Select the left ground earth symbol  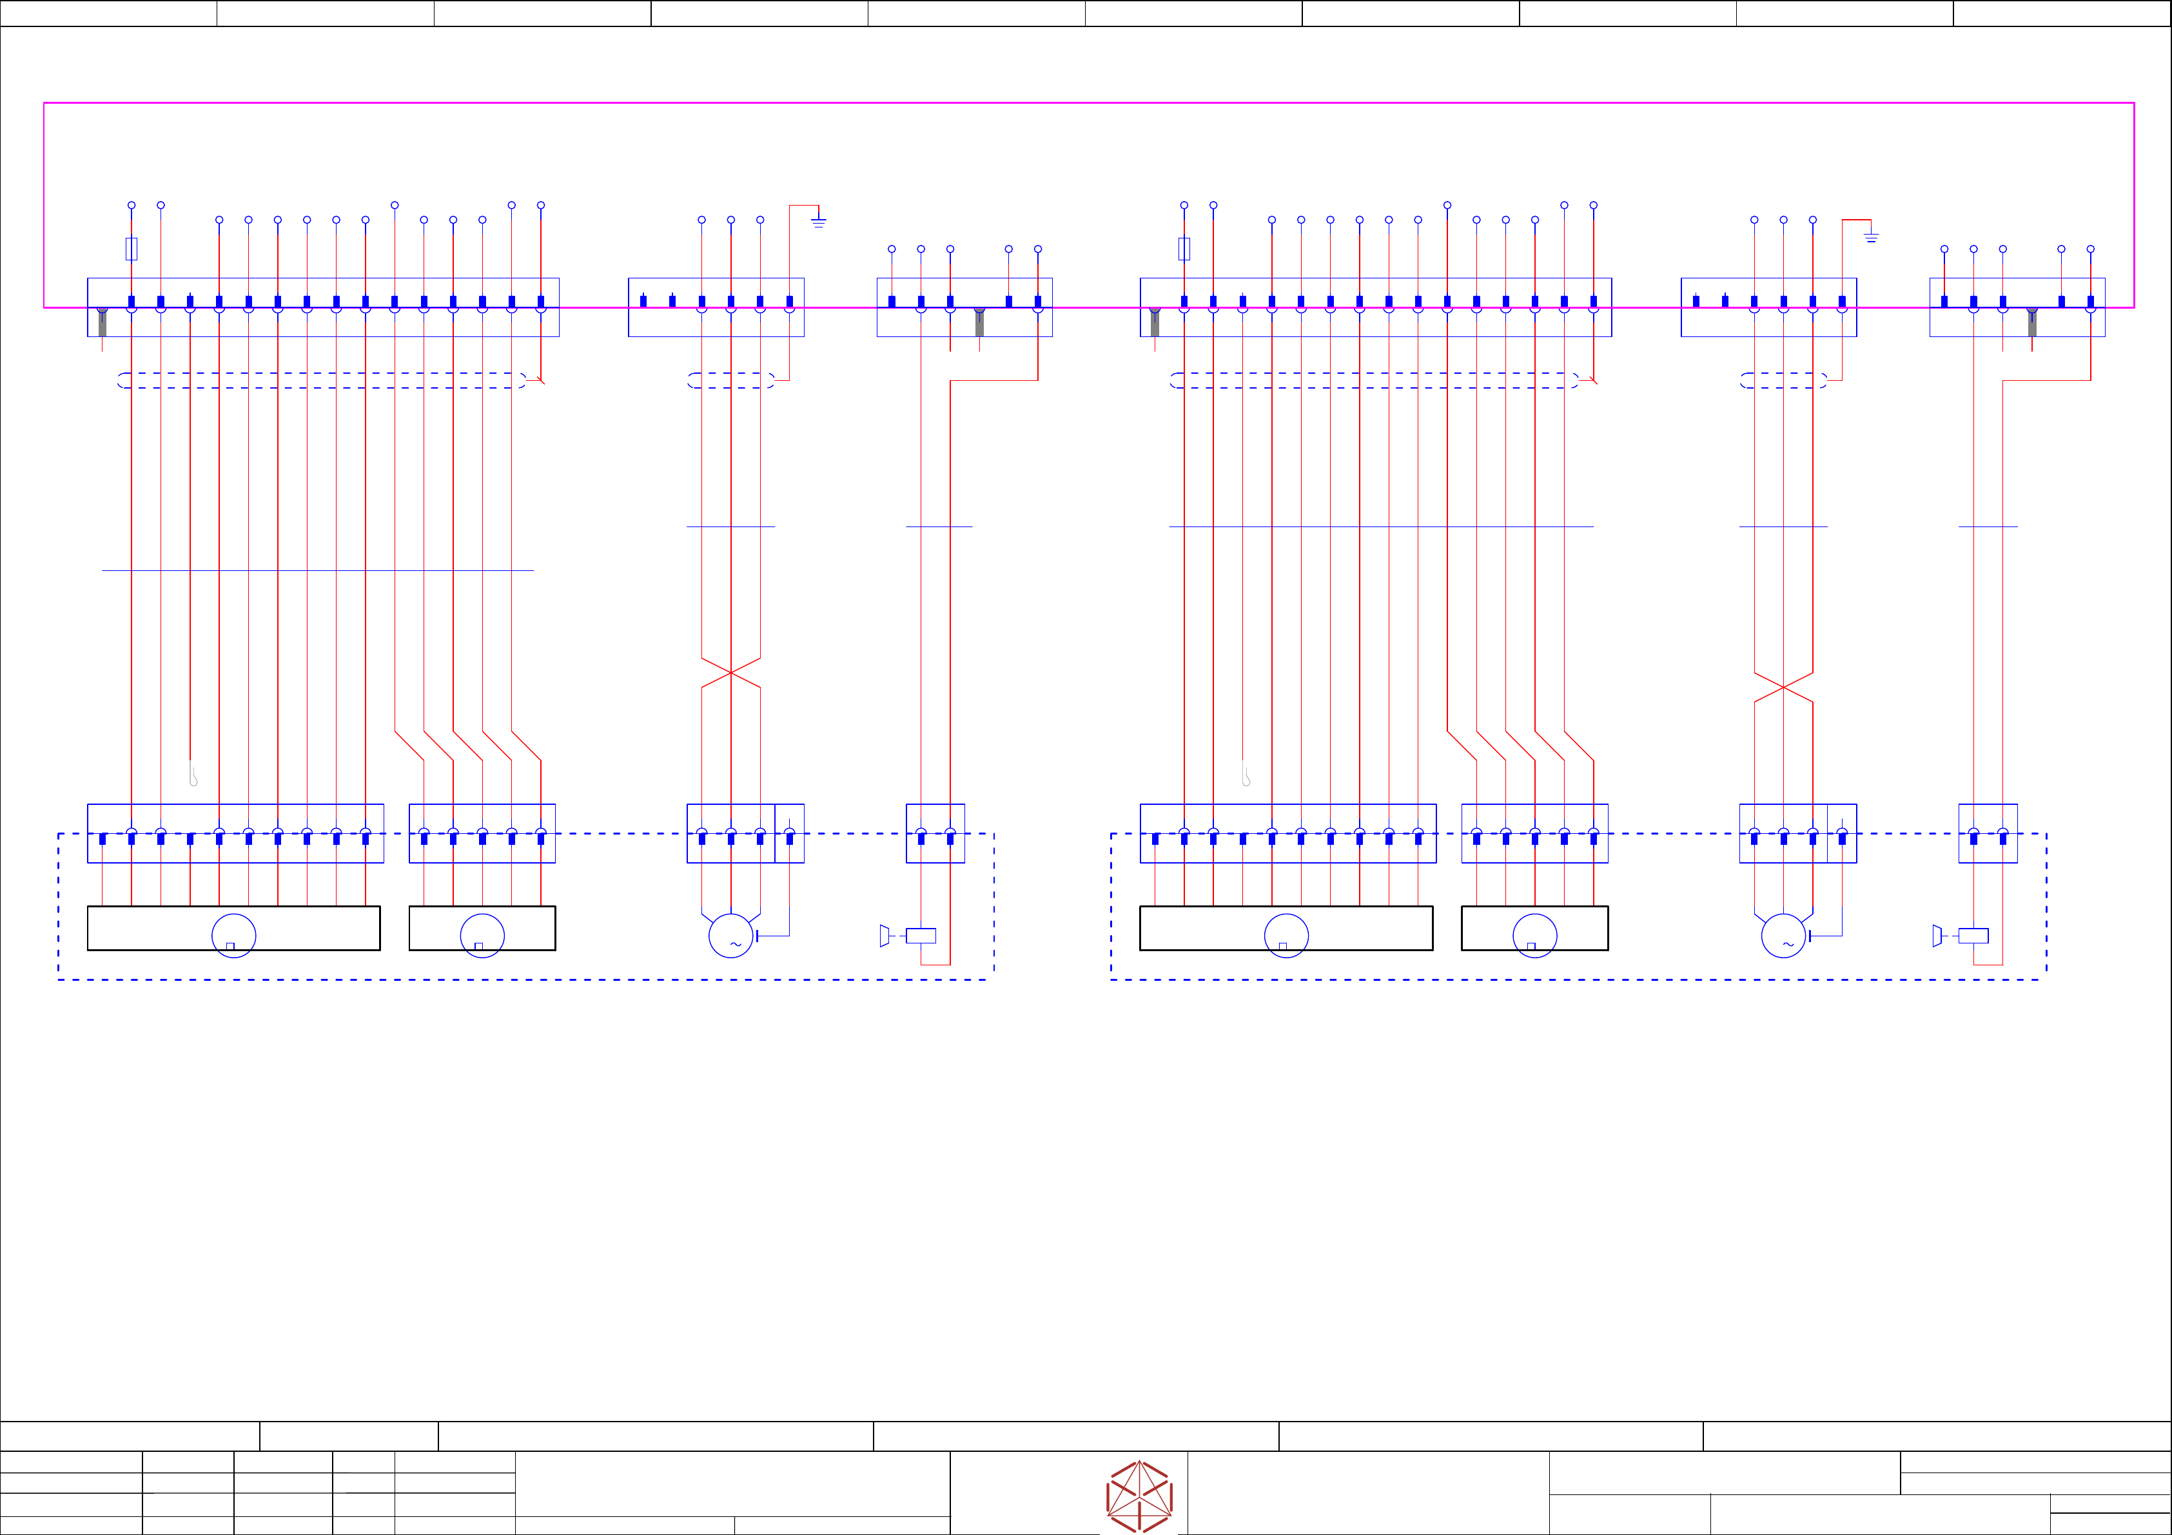click(818, 222)
